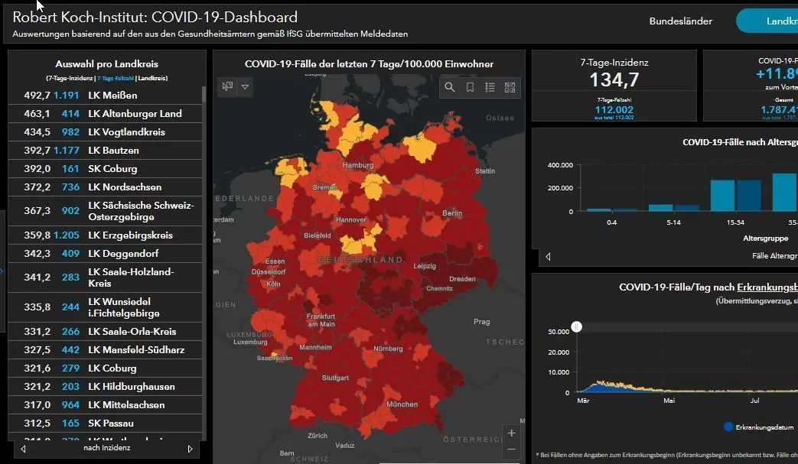This screenshot has width=798, height=464.
Task: Go to previous list sorting arrow
Action: tap(23, 449)
